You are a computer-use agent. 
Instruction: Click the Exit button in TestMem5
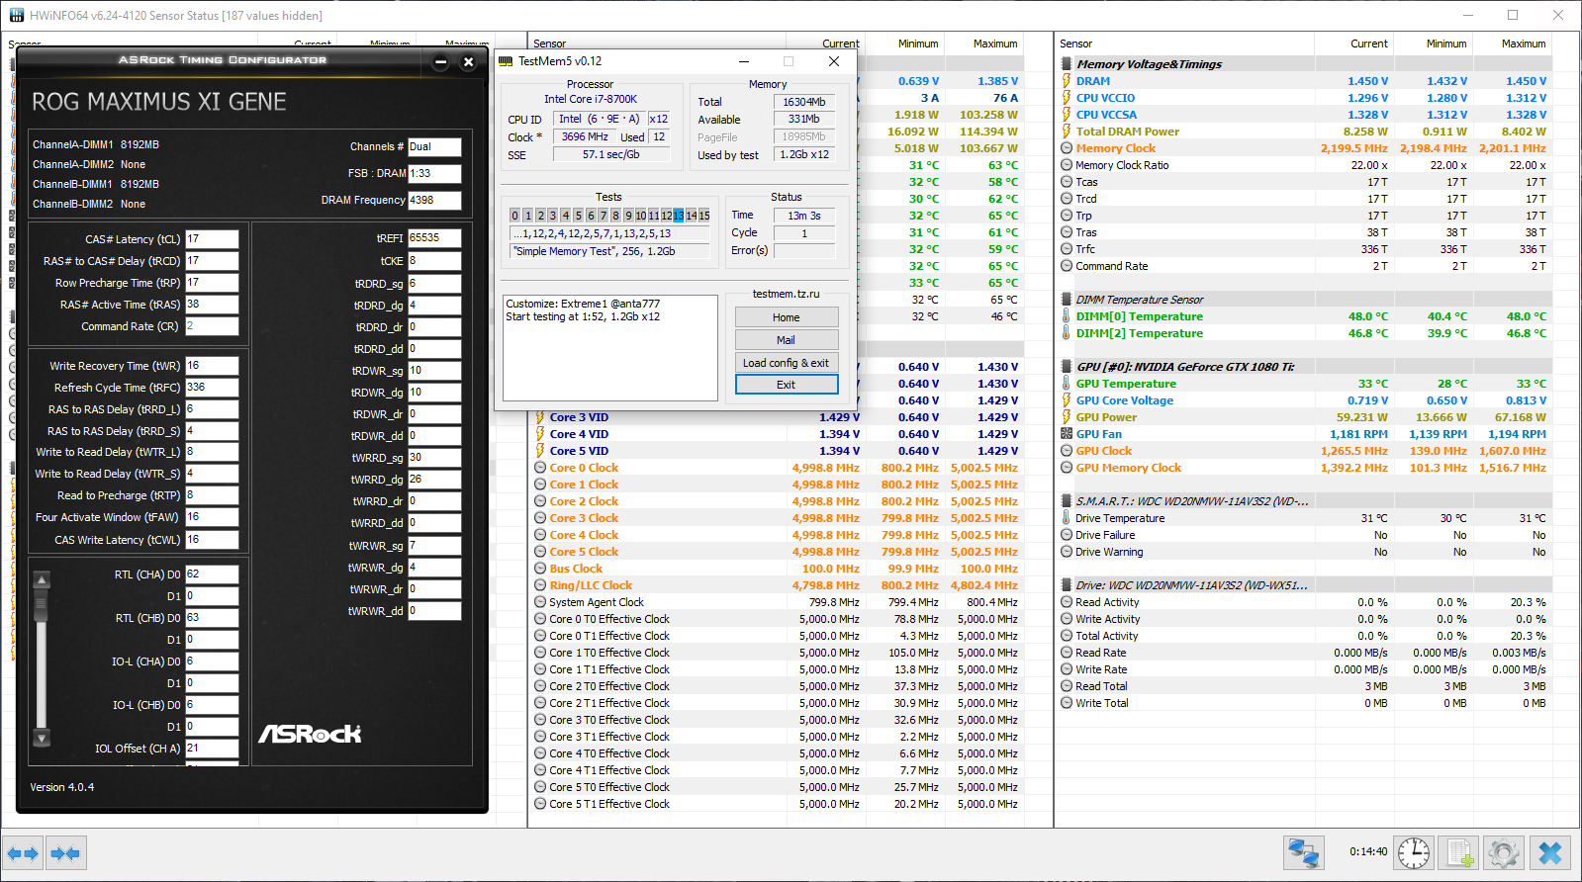(787, 385)
